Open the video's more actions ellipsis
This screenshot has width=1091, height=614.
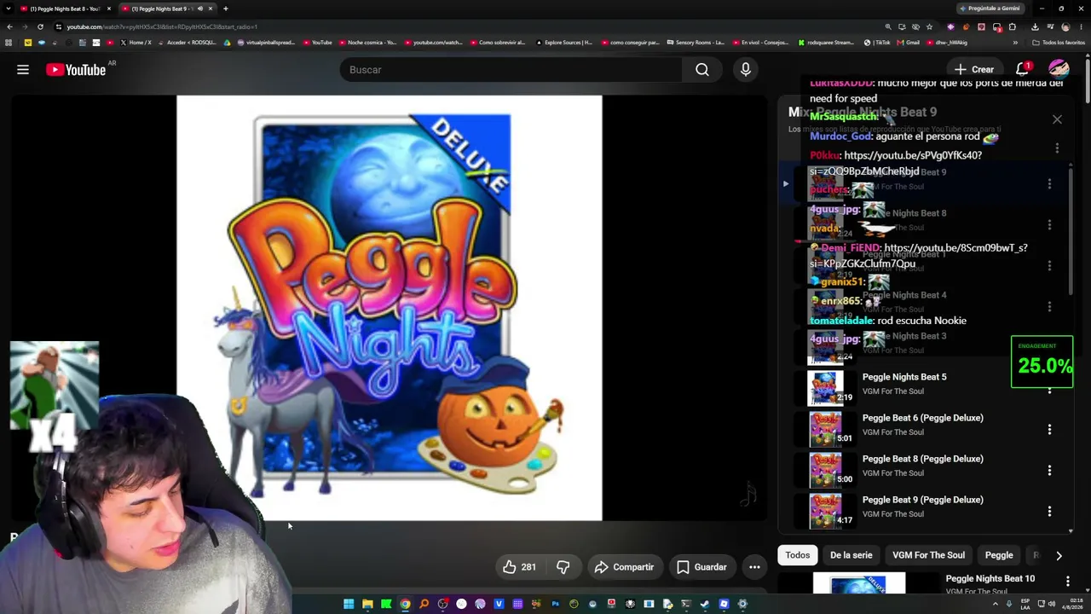click(754, 567)
